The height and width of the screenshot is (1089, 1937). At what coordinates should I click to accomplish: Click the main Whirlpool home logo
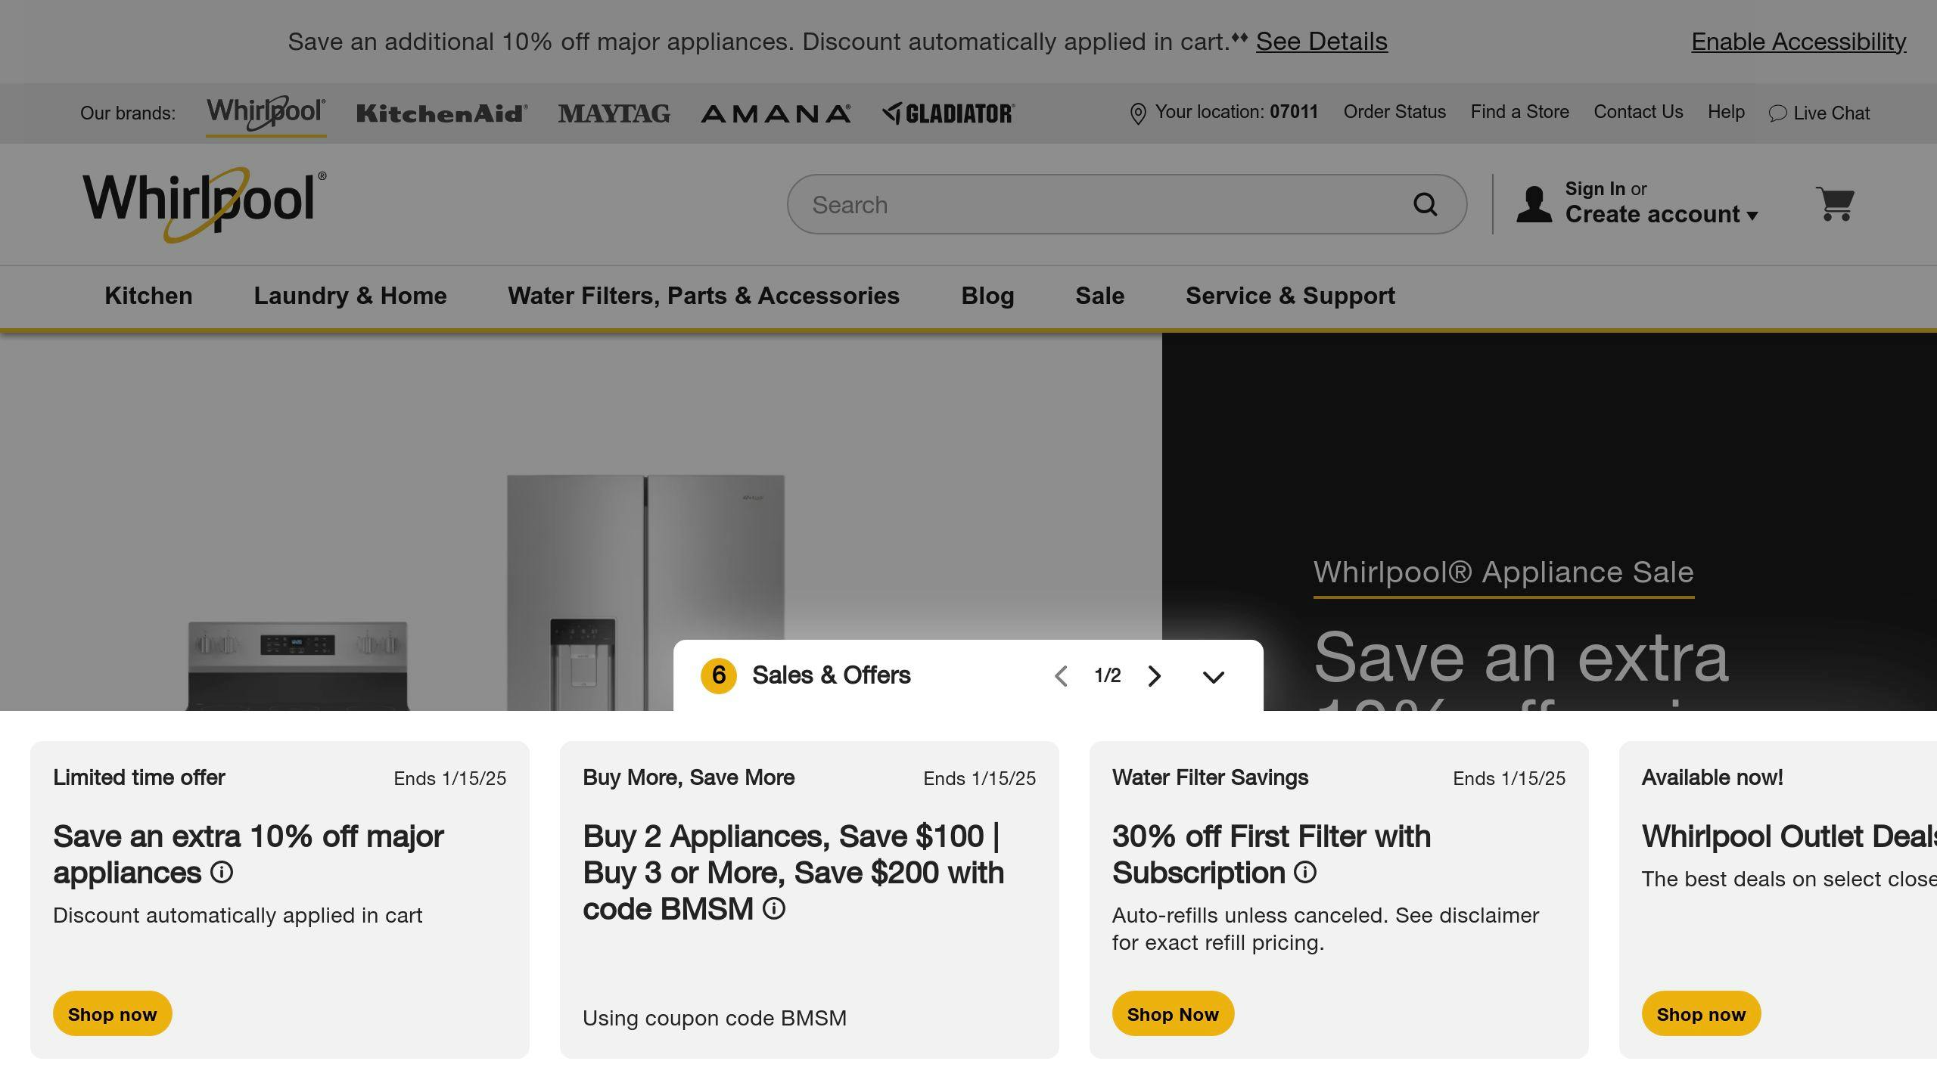[x=204, y=204]
